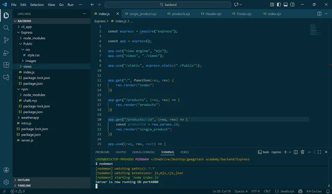The width and height of the screenshot is (332, 194).
Task: Open the Accounts menu icon
Action: [x=6, y=170]
